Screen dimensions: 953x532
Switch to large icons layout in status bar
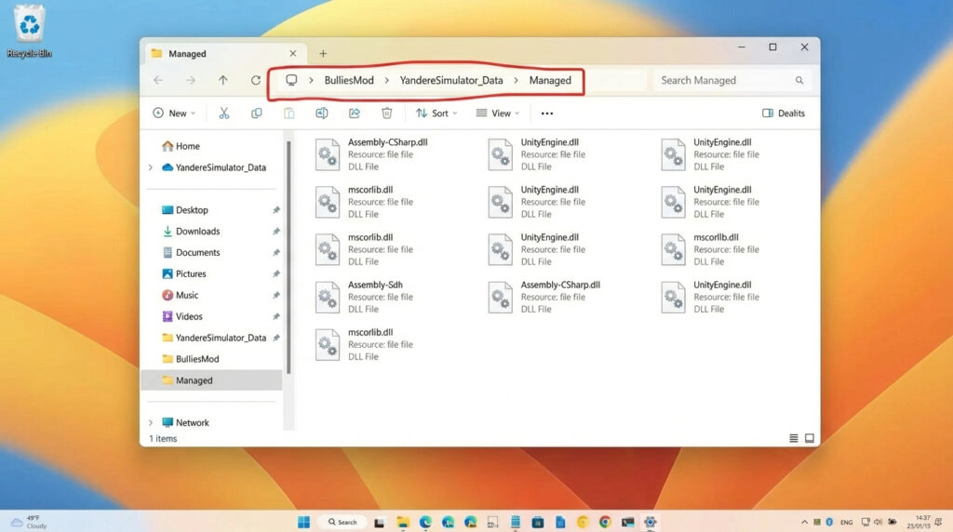[x=810, y=438]
